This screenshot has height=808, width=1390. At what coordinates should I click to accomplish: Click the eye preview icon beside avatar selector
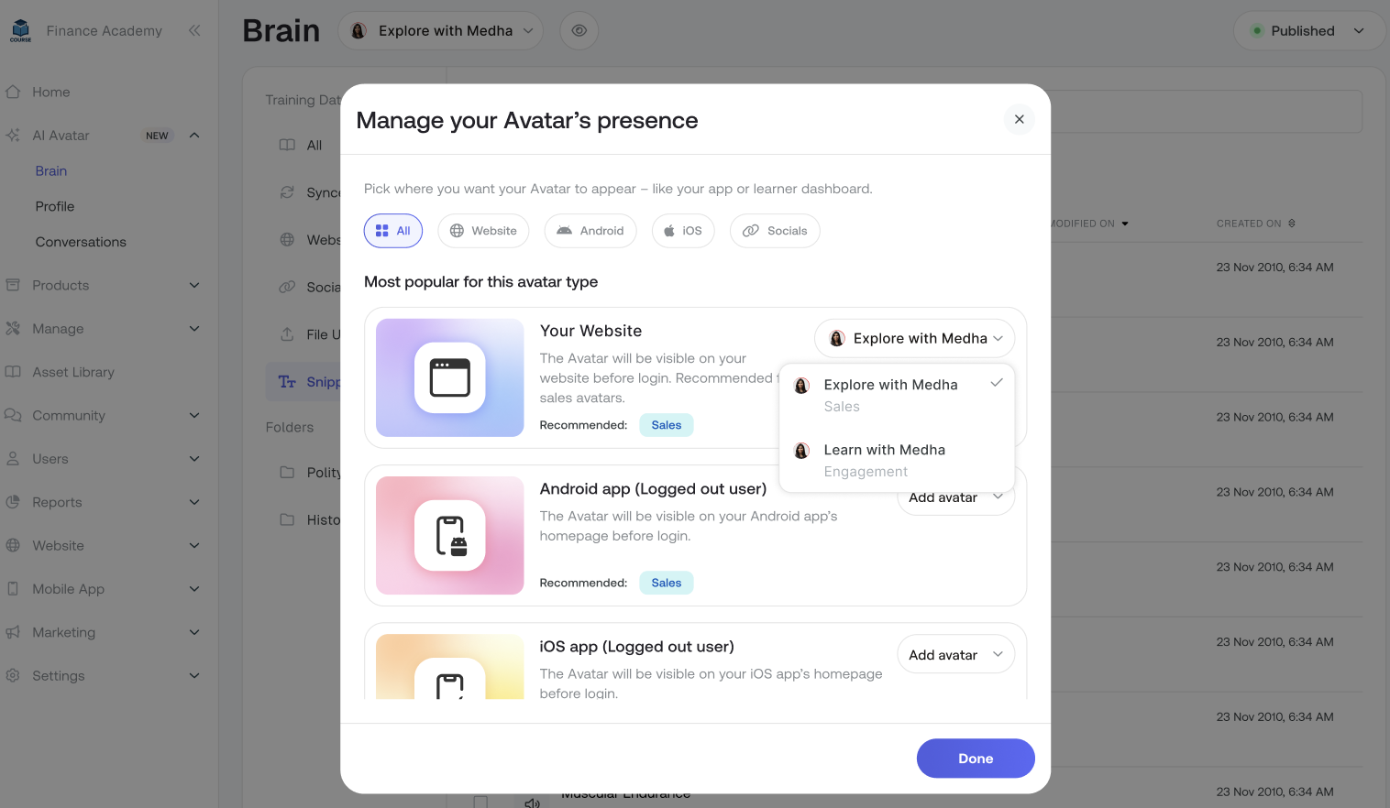point(579,31)
